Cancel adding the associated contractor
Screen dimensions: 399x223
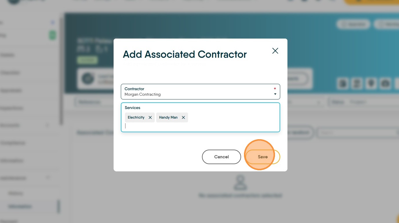pos(221,157)
